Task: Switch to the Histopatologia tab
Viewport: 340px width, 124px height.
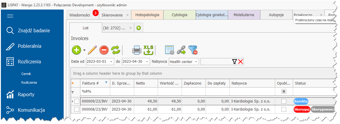Action: coord(147,15)
